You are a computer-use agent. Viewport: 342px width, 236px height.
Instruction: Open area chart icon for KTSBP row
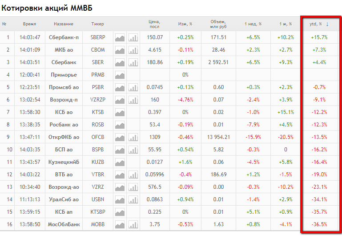[x=120, y=212]
